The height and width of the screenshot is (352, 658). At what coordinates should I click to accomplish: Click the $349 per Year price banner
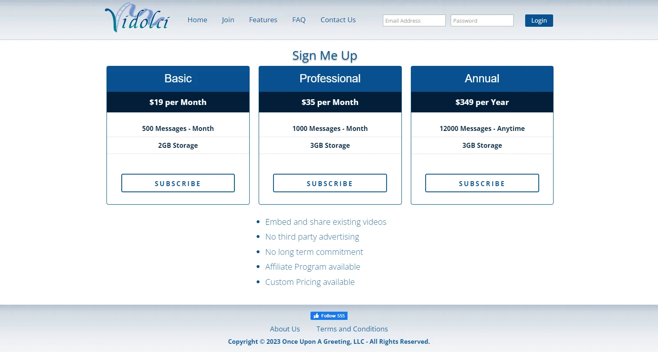pos(482,102)
